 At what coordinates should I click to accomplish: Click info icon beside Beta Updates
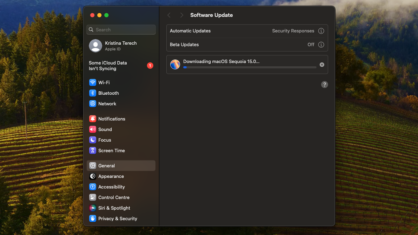pyautogui.click(x=321, y=45)
